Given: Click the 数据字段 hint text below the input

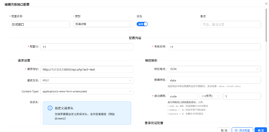Looking at the screenshot, I should click(x=204, y=86).
